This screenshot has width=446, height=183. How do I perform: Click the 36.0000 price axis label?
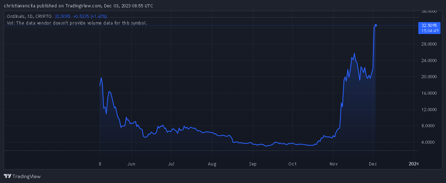(429, 11)
